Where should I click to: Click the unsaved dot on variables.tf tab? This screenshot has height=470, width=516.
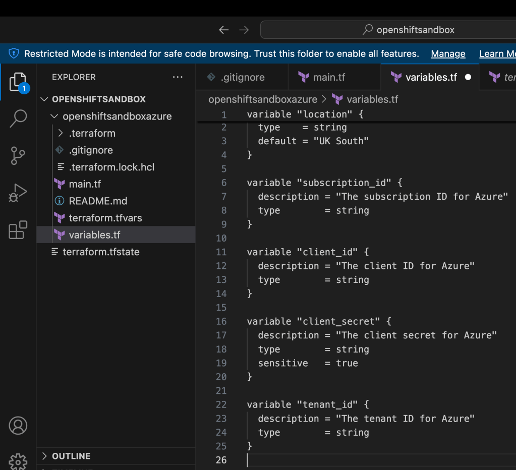[x=468, y=77]
